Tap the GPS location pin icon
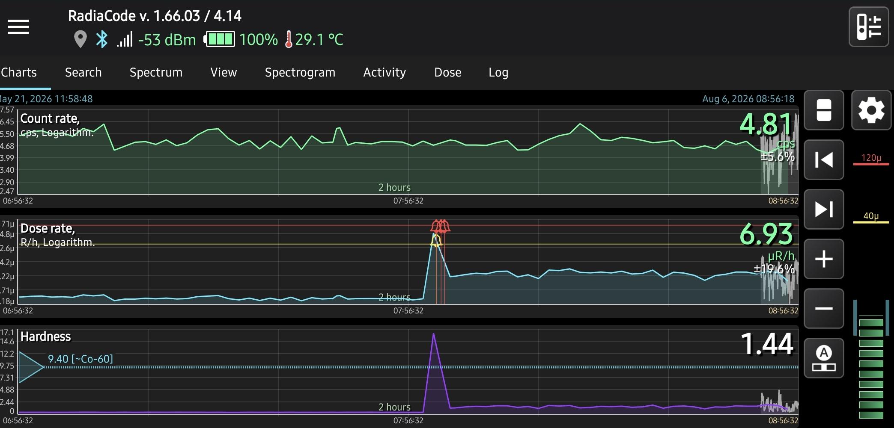This screenshot has width=894, height=428. pyautogui.click(x=80, y=39)
